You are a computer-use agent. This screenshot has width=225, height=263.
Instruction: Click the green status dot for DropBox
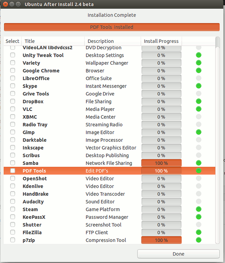coord(198,101)
